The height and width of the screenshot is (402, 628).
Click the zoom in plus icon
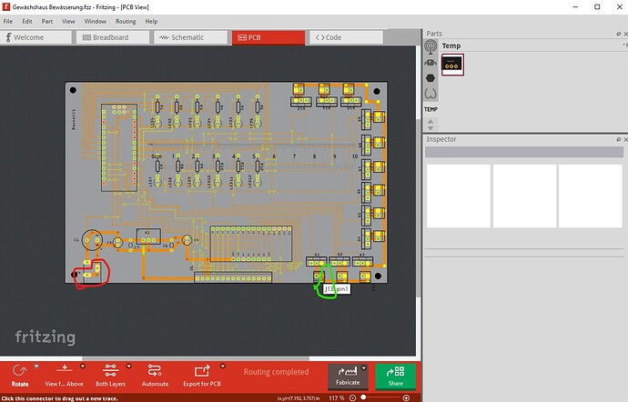[x=406, y=398]
